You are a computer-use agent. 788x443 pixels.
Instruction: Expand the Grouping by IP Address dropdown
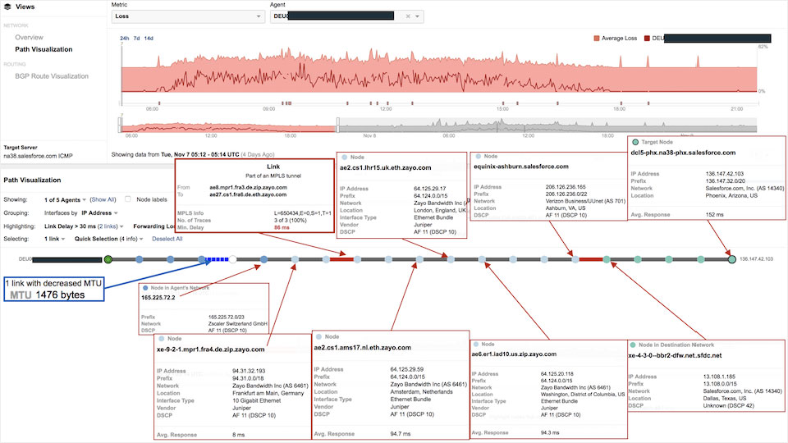pos(98,212)
